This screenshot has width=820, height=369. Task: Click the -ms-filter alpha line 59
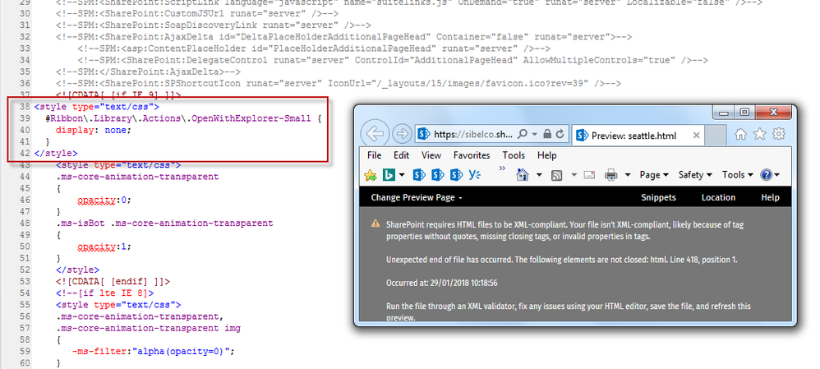153,351
